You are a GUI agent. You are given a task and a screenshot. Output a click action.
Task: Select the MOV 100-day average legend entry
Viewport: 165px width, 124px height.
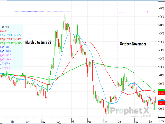[x=11, y=43]
